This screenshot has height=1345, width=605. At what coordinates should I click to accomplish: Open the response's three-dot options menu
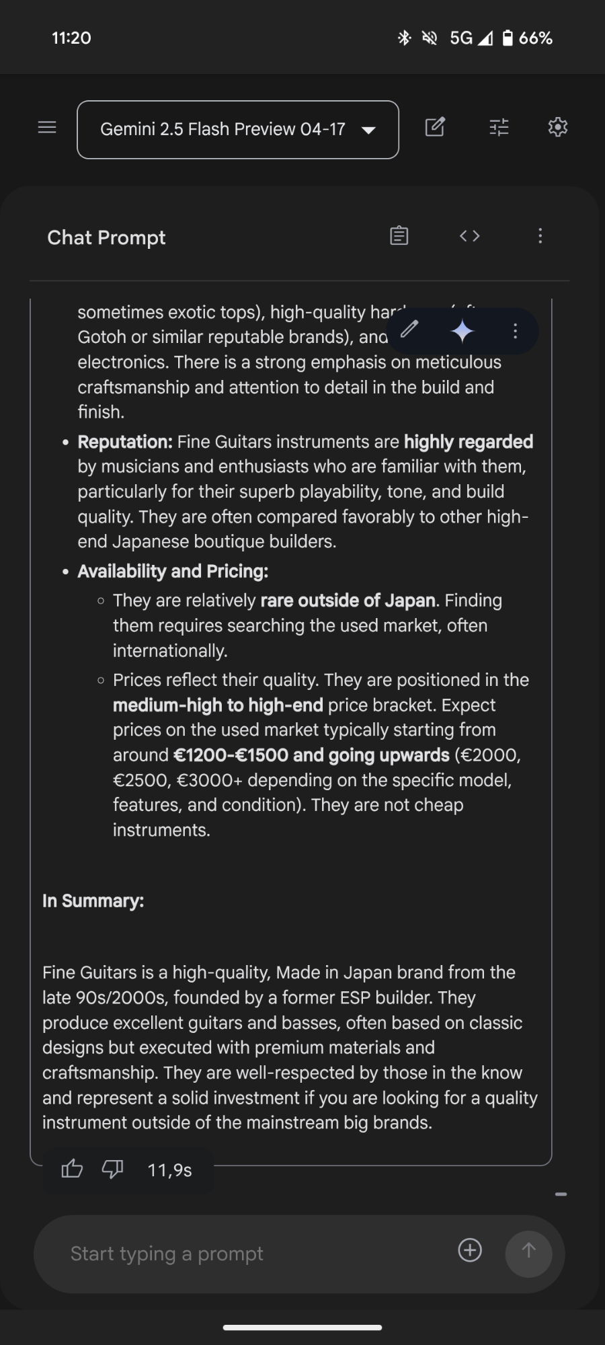coord(515,331)
